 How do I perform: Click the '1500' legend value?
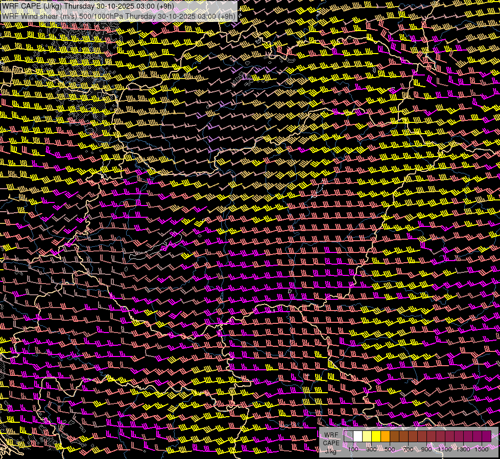pos(482,449)
